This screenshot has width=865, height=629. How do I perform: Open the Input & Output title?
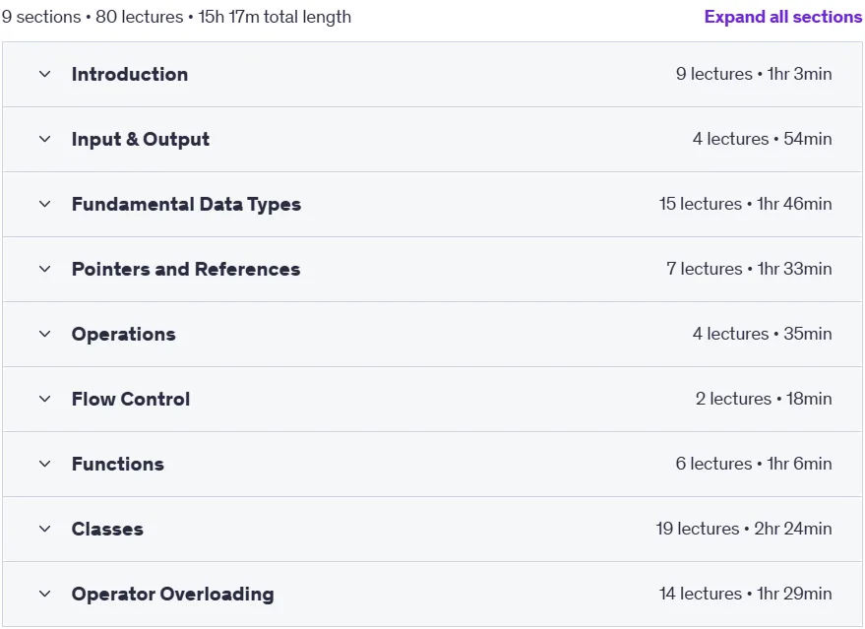pyautogui.click(x=140, y=139)
